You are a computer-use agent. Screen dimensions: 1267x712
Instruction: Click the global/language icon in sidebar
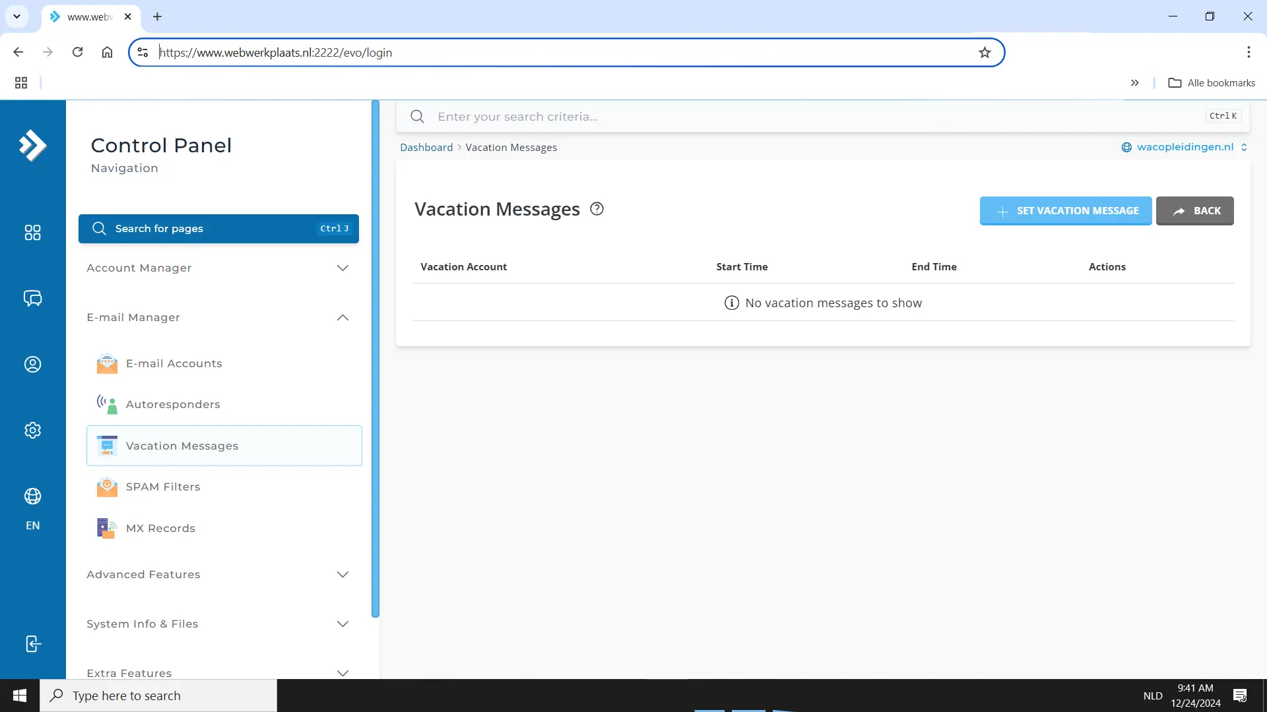coord(32,496)
